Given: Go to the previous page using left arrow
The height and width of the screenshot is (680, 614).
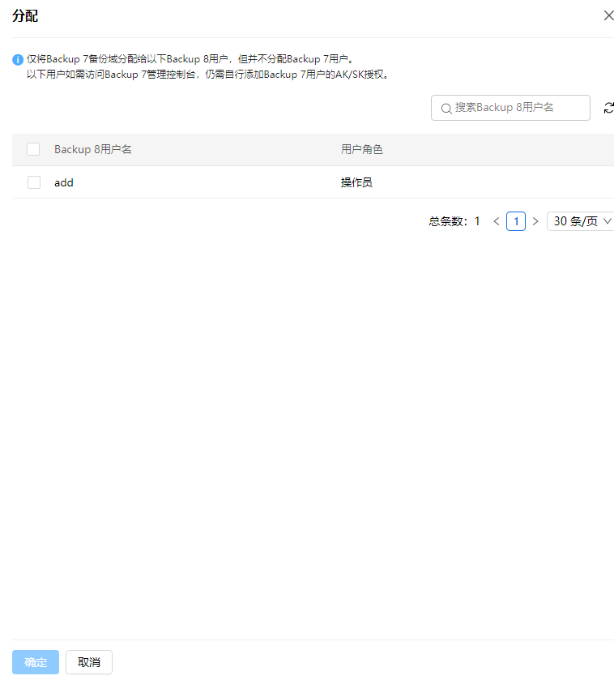Looking at the screenshot, I should [497, 221].
